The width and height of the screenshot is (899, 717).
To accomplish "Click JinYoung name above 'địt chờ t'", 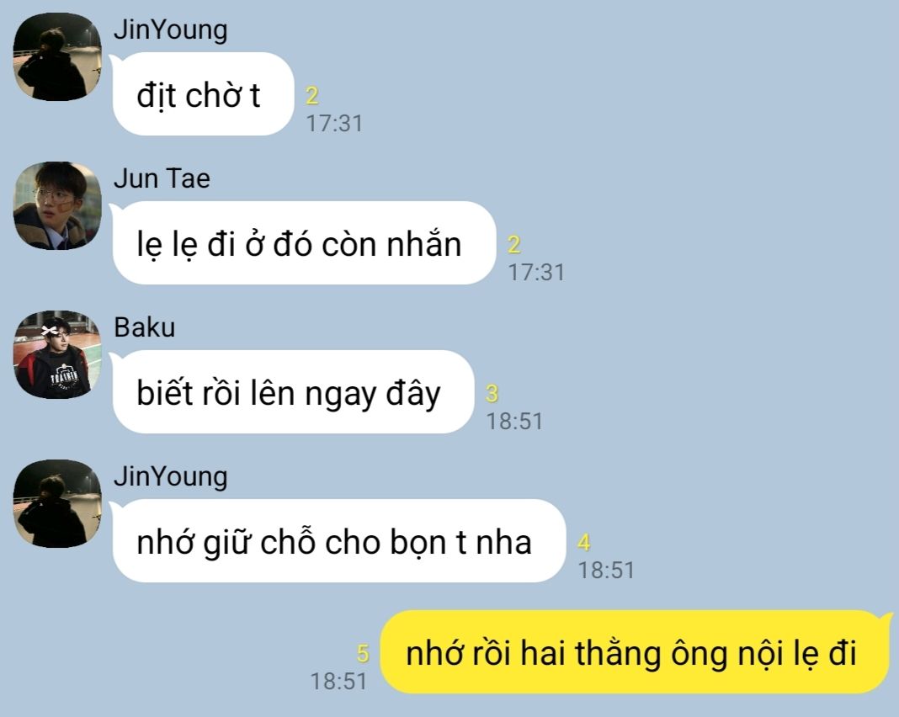I will click(170, 30).
